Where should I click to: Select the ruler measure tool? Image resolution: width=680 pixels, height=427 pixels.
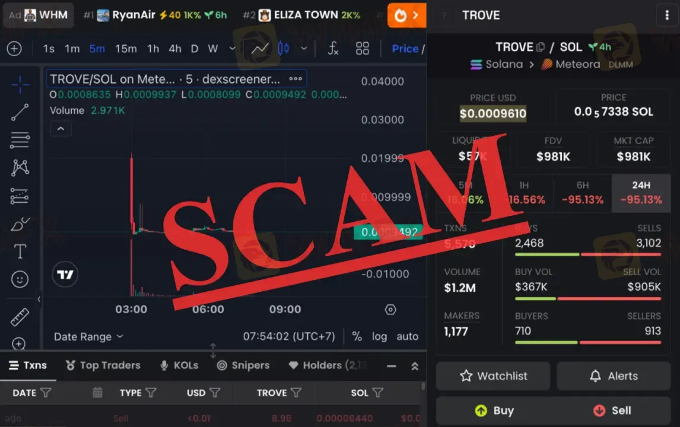click(x=20, y=317)
